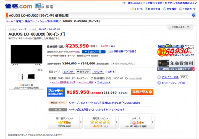The image size is (199, 139).
Task: Open the 新規ID登録 registration link
Action: click(x=154, y=9)
